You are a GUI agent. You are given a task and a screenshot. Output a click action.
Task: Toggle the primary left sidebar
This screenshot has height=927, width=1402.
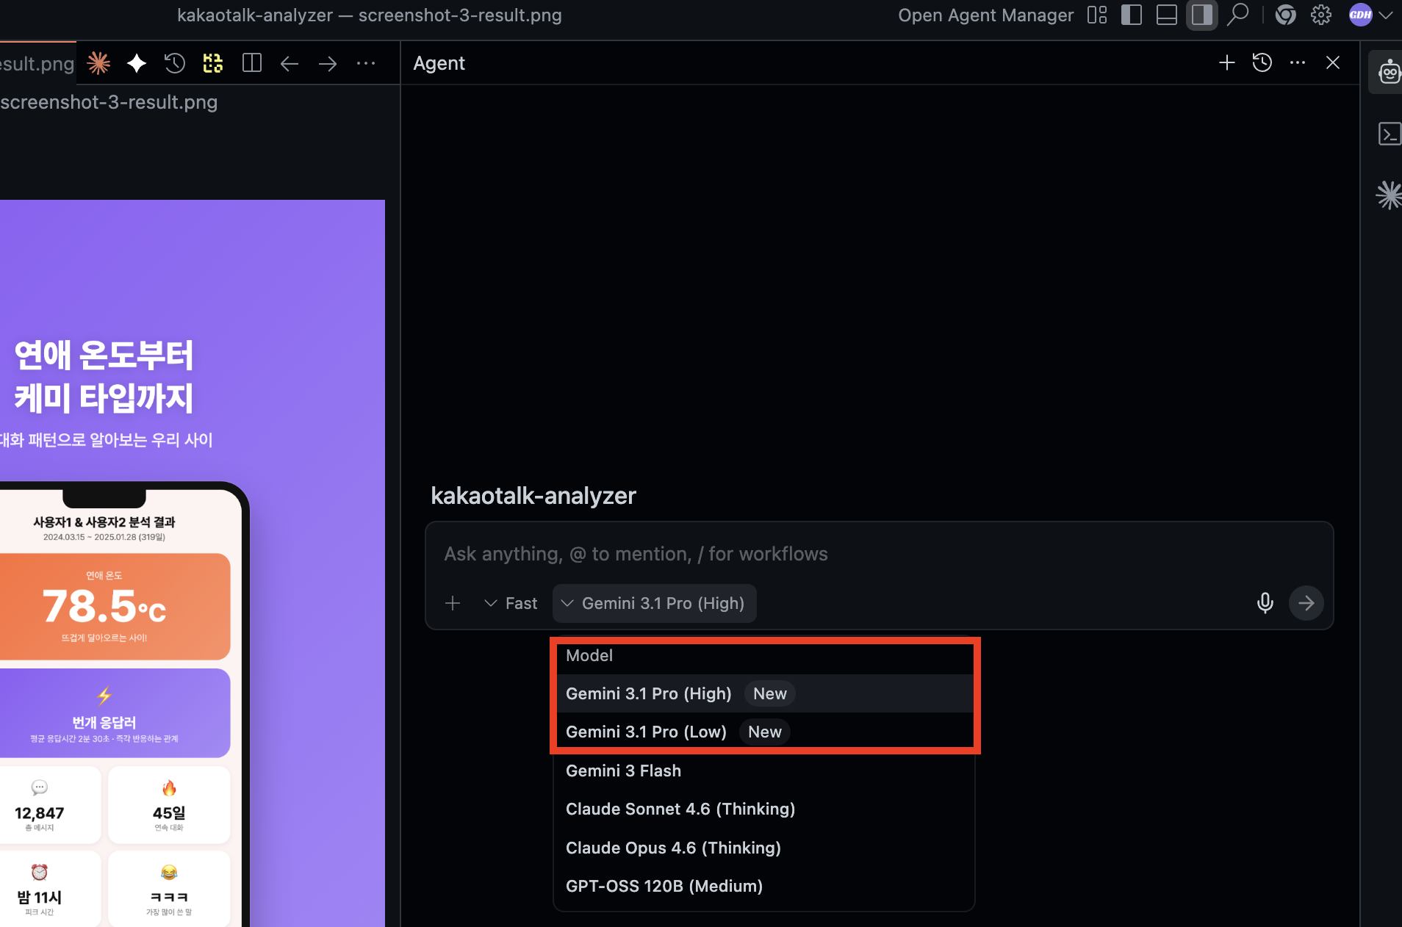pos(1132,15)
